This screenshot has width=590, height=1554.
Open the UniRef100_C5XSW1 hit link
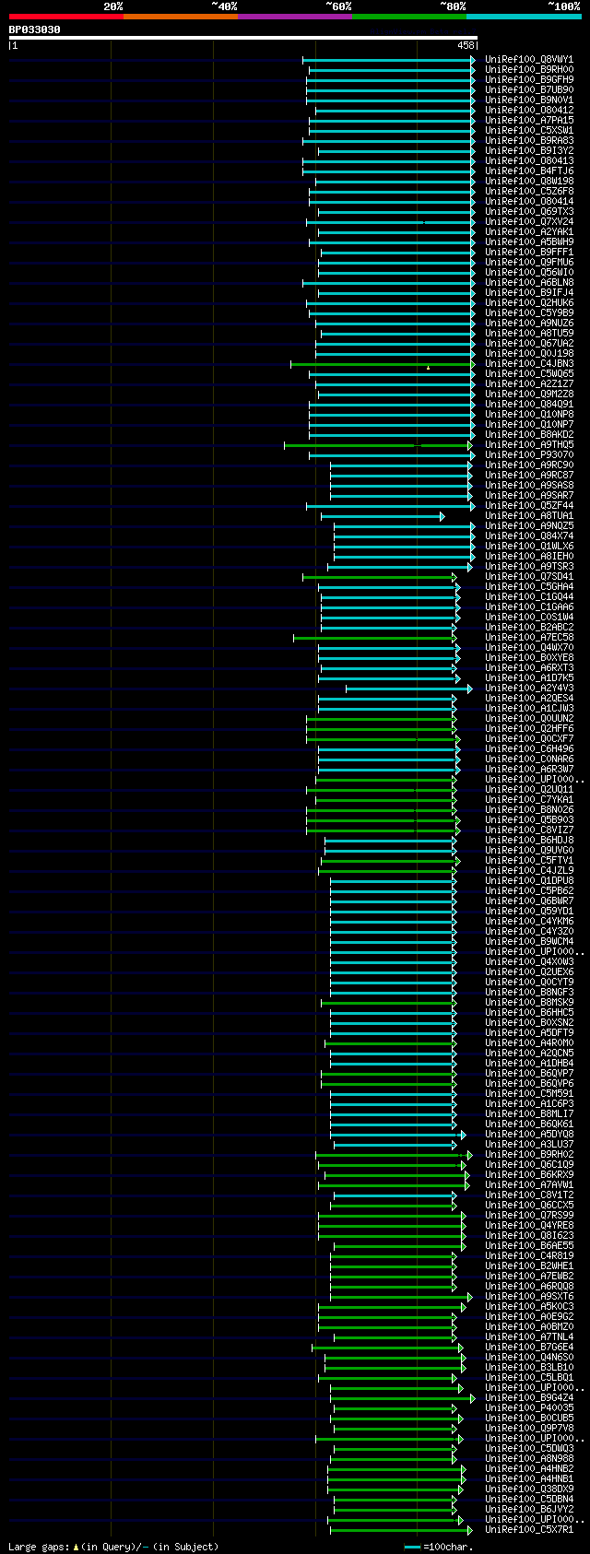point(529,131)
